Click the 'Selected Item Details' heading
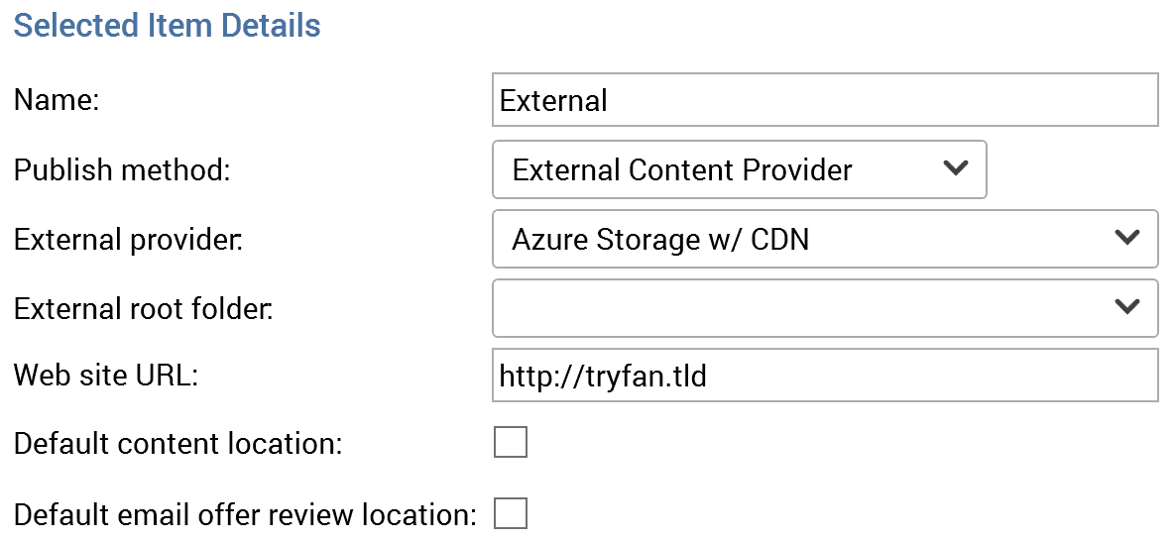The height and width of the screenshot is (542, 1175). 167,25
